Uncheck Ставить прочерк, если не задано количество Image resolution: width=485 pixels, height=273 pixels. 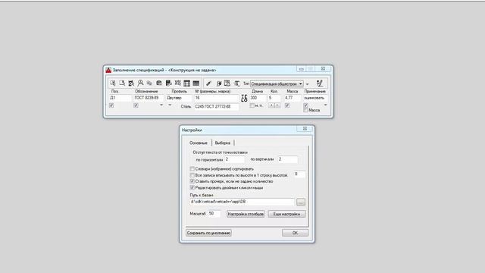click(x=192, y=181)
